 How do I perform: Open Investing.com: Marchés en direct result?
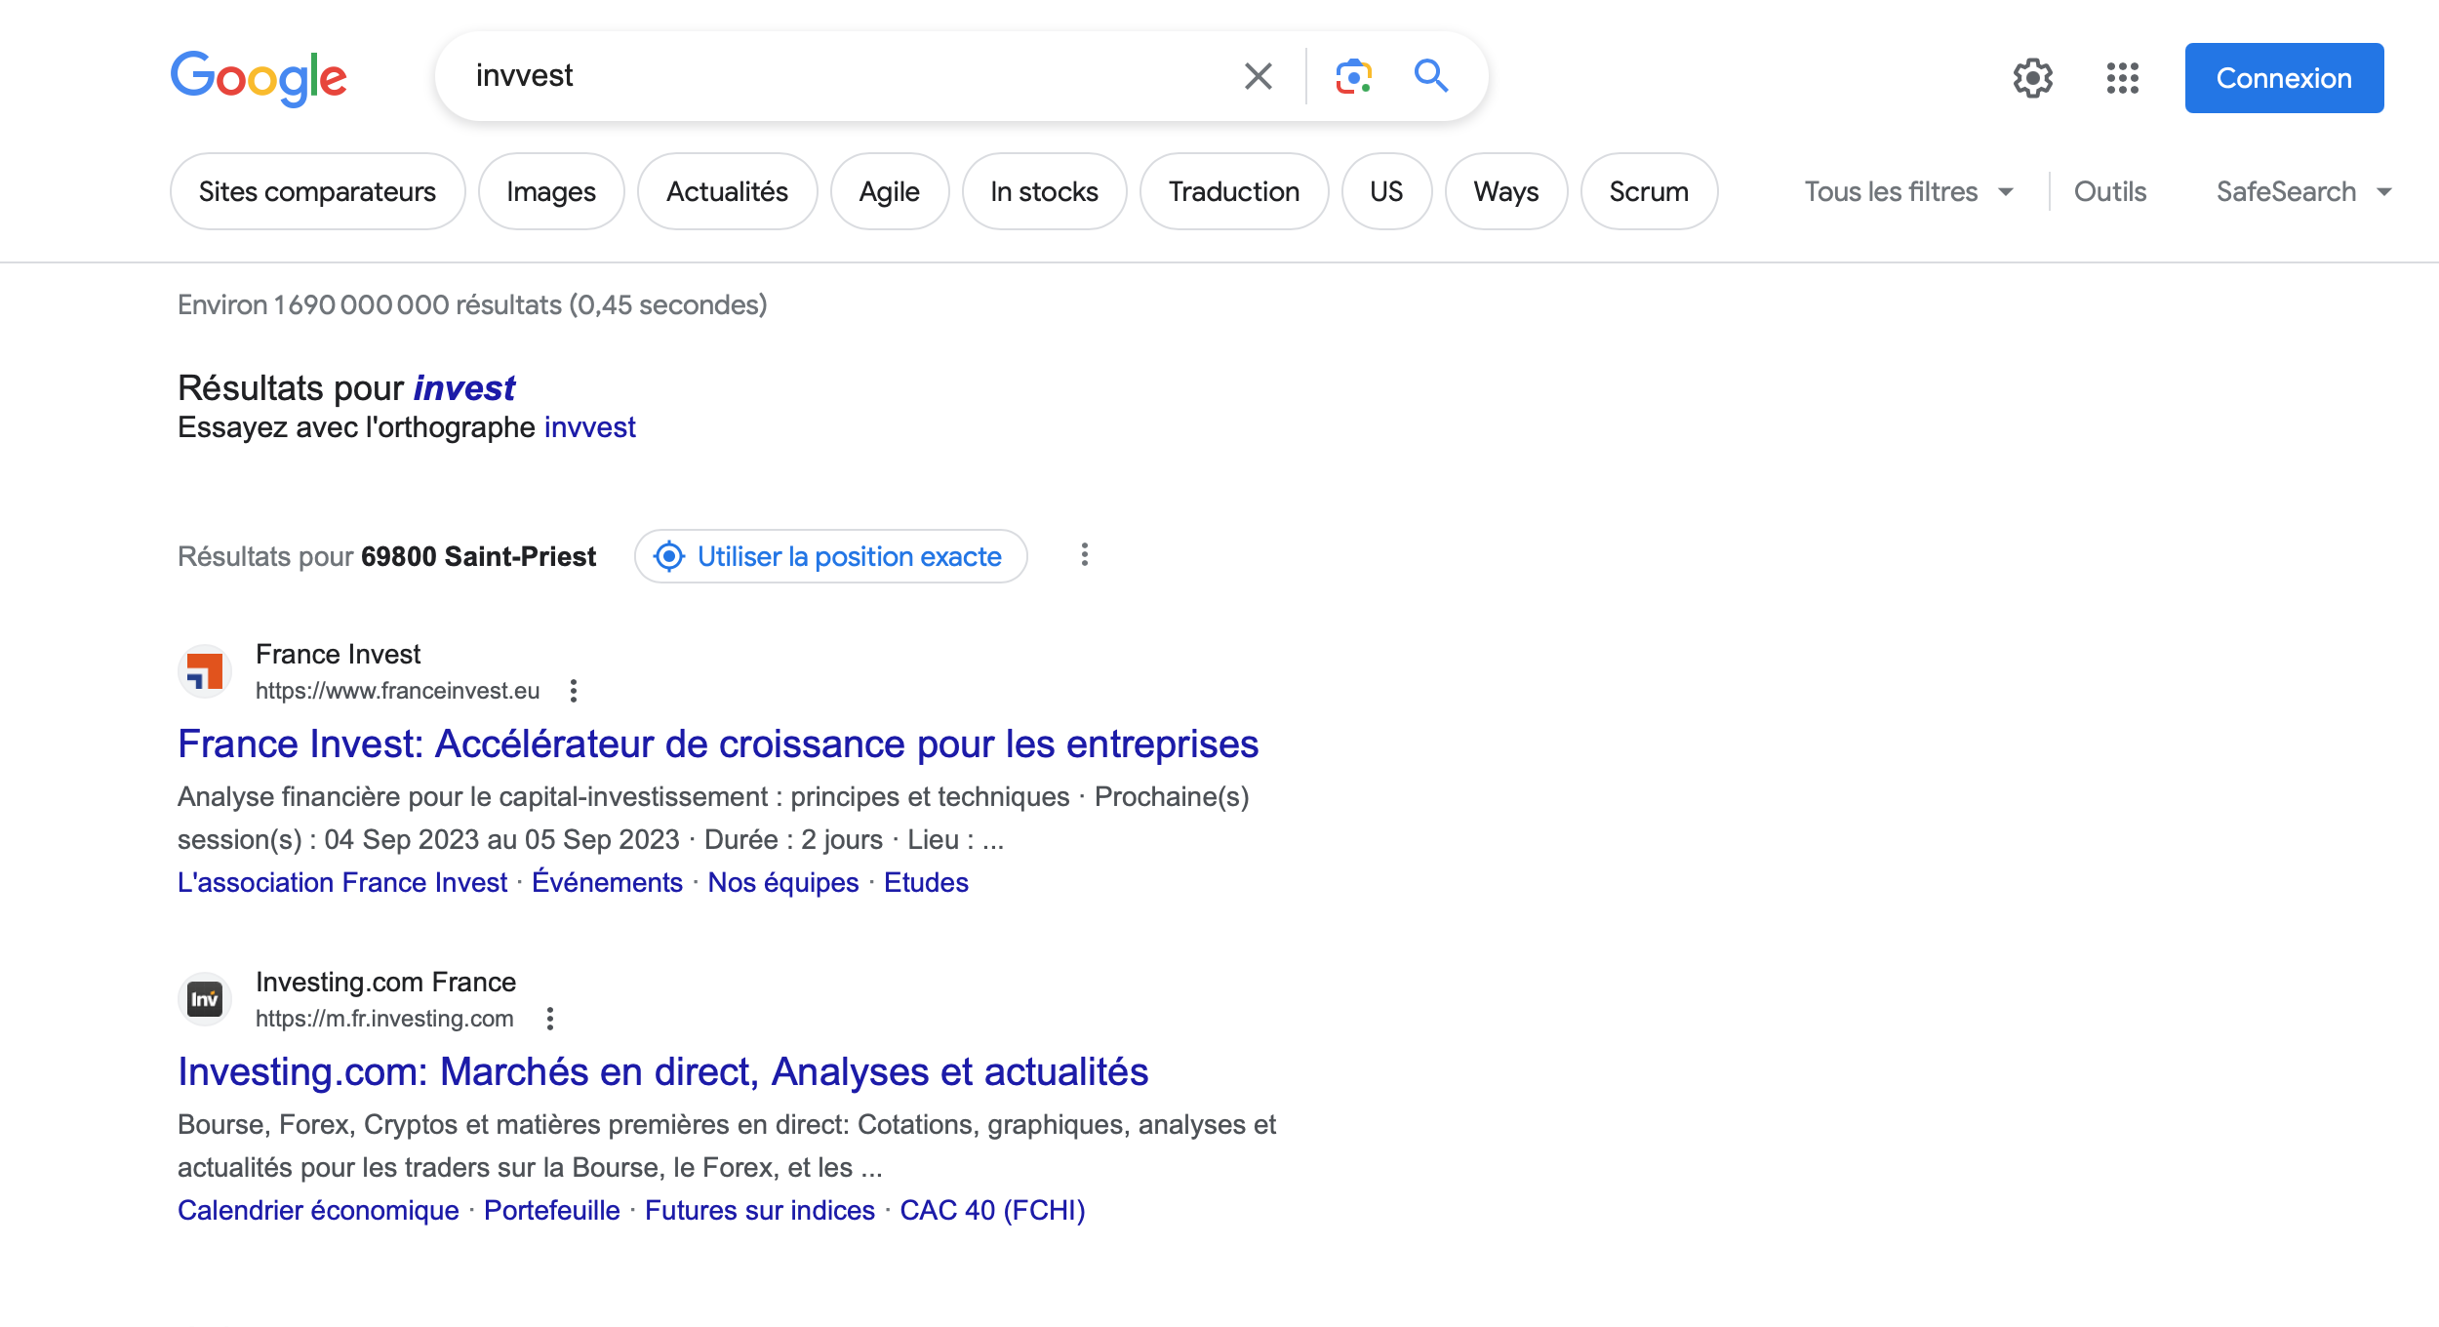[x=663, y=1072]
